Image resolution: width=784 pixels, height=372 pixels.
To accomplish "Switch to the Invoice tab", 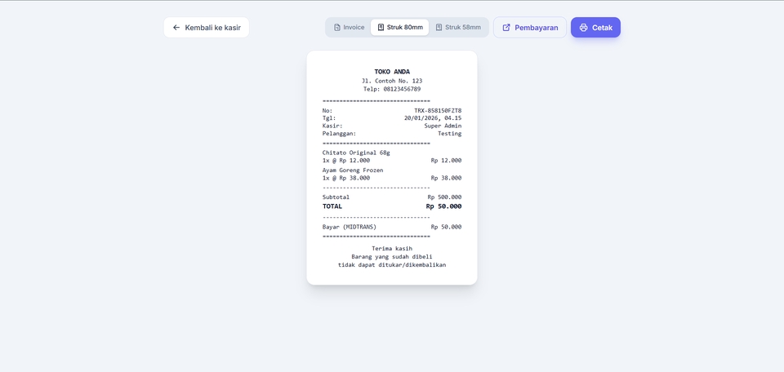I will (x=349, y=28).
